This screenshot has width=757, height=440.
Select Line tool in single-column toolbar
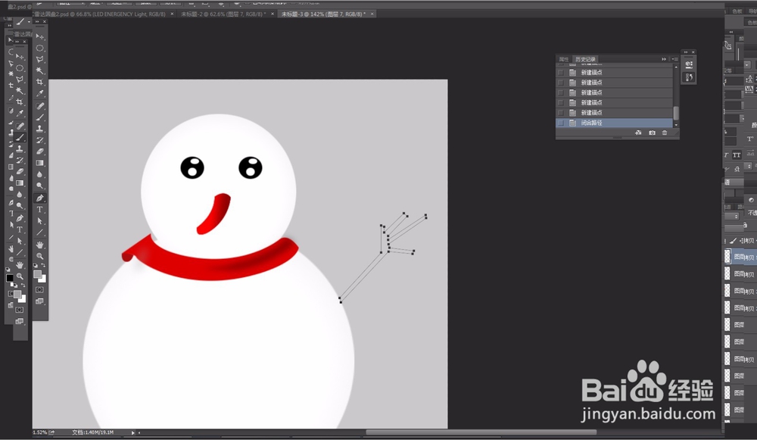pos(39,232)
